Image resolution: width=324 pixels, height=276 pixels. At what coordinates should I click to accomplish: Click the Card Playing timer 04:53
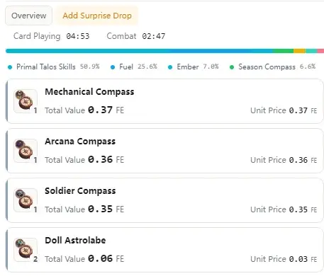coord(78,36)
